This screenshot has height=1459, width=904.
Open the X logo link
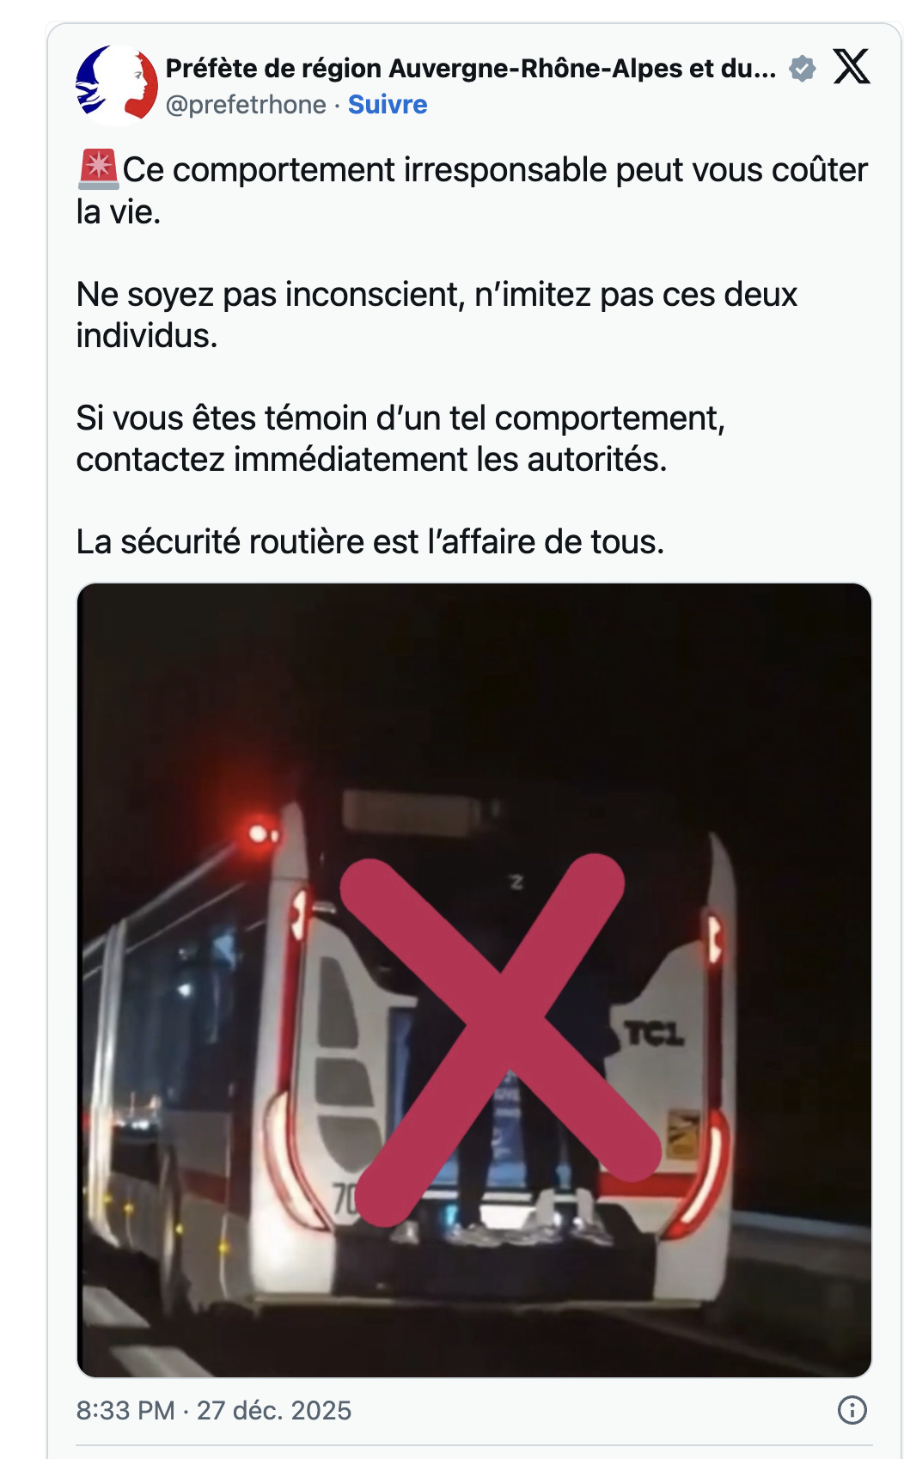852,66
